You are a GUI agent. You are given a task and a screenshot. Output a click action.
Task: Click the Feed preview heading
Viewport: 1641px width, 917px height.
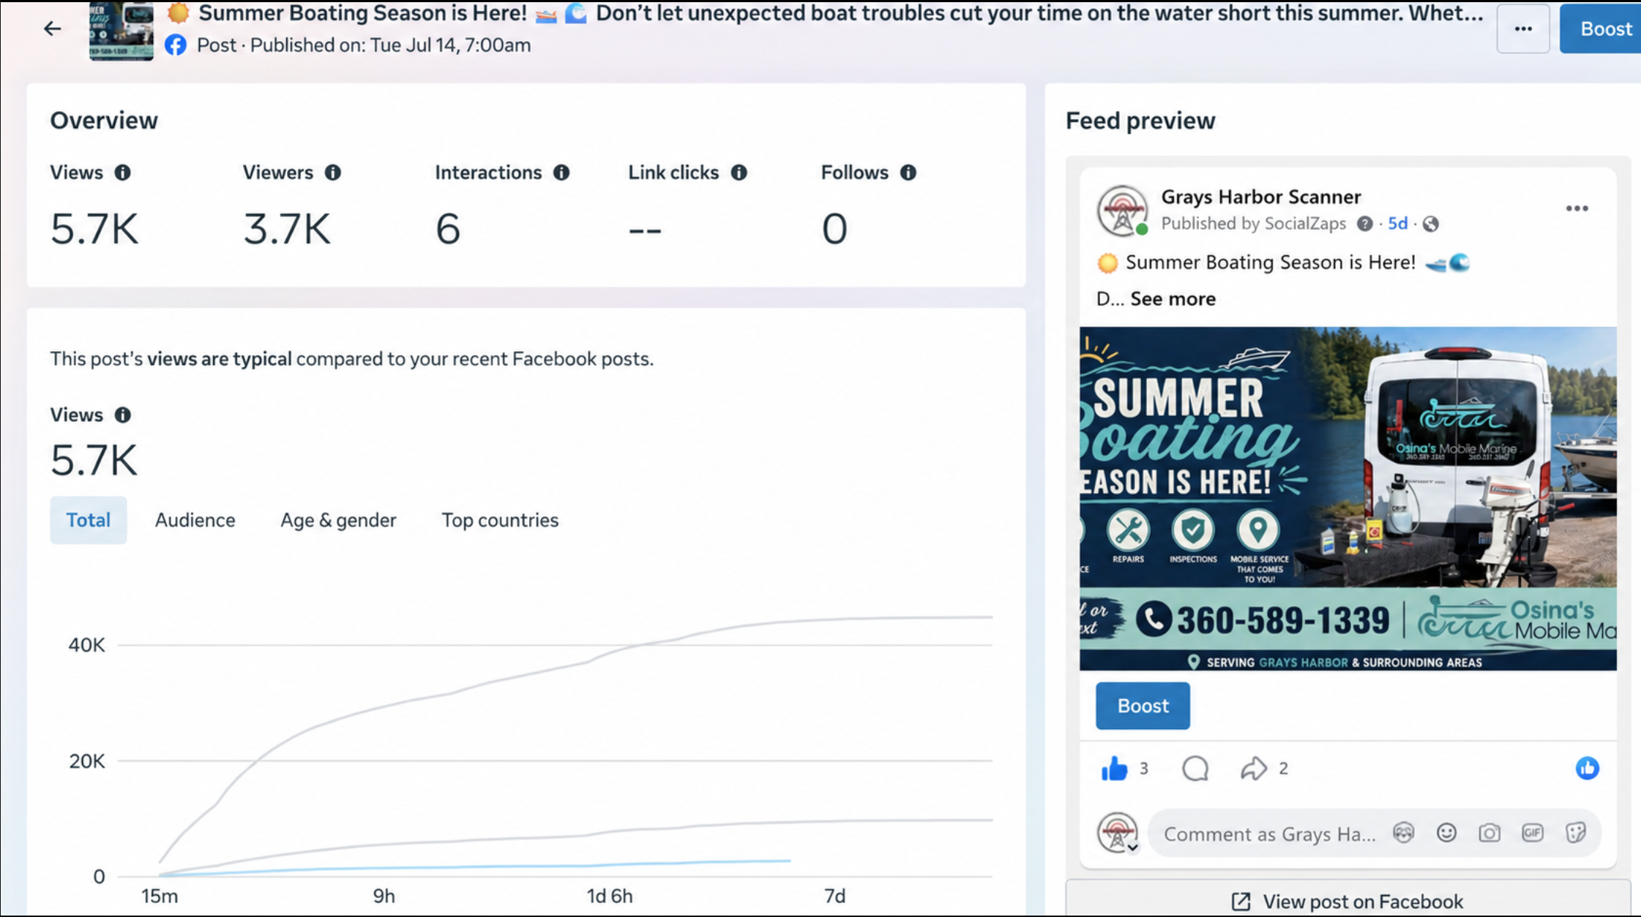coord(1140,121)
